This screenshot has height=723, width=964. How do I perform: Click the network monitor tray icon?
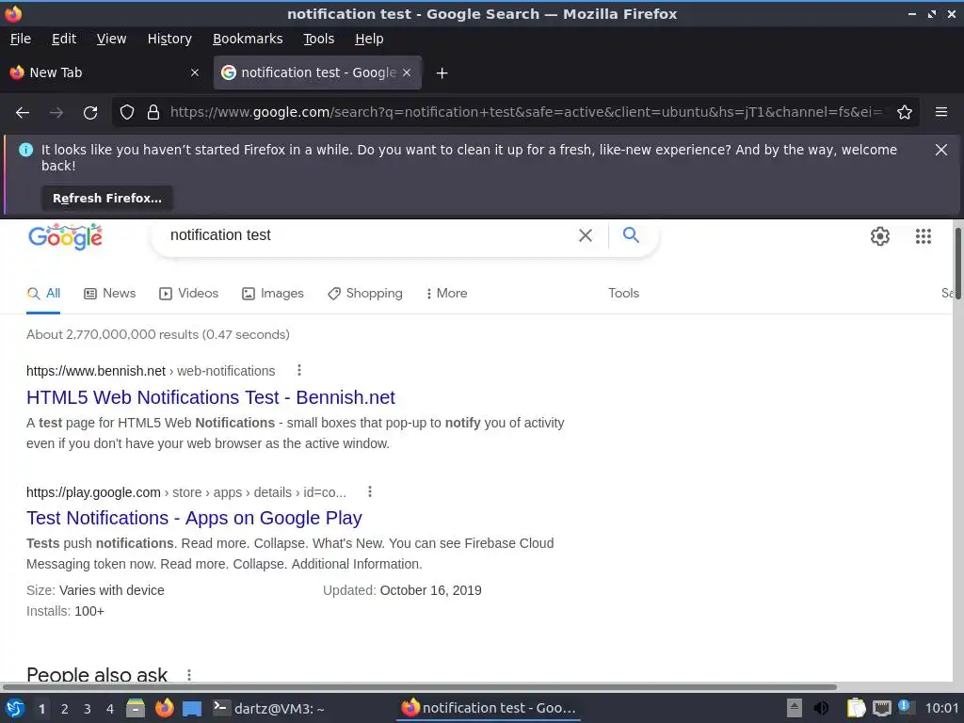[881, 708]
